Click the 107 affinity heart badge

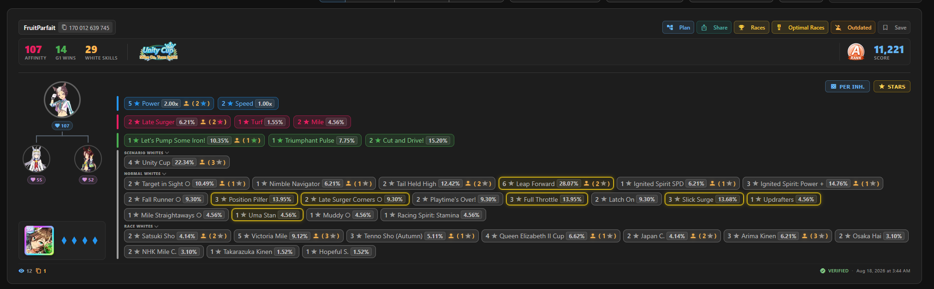click(x=62, y=126)
